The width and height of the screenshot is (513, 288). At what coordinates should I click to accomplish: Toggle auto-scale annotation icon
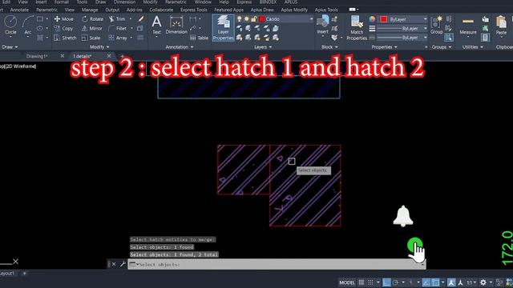[x=460, y=282]
